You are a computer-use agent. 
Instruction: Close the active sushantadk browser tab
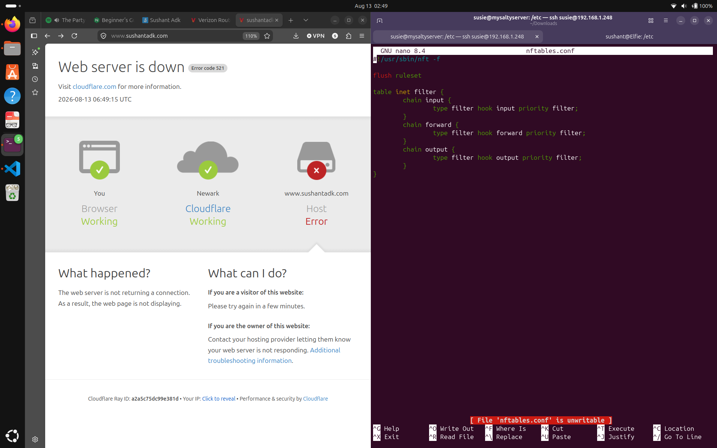[277, 20]
